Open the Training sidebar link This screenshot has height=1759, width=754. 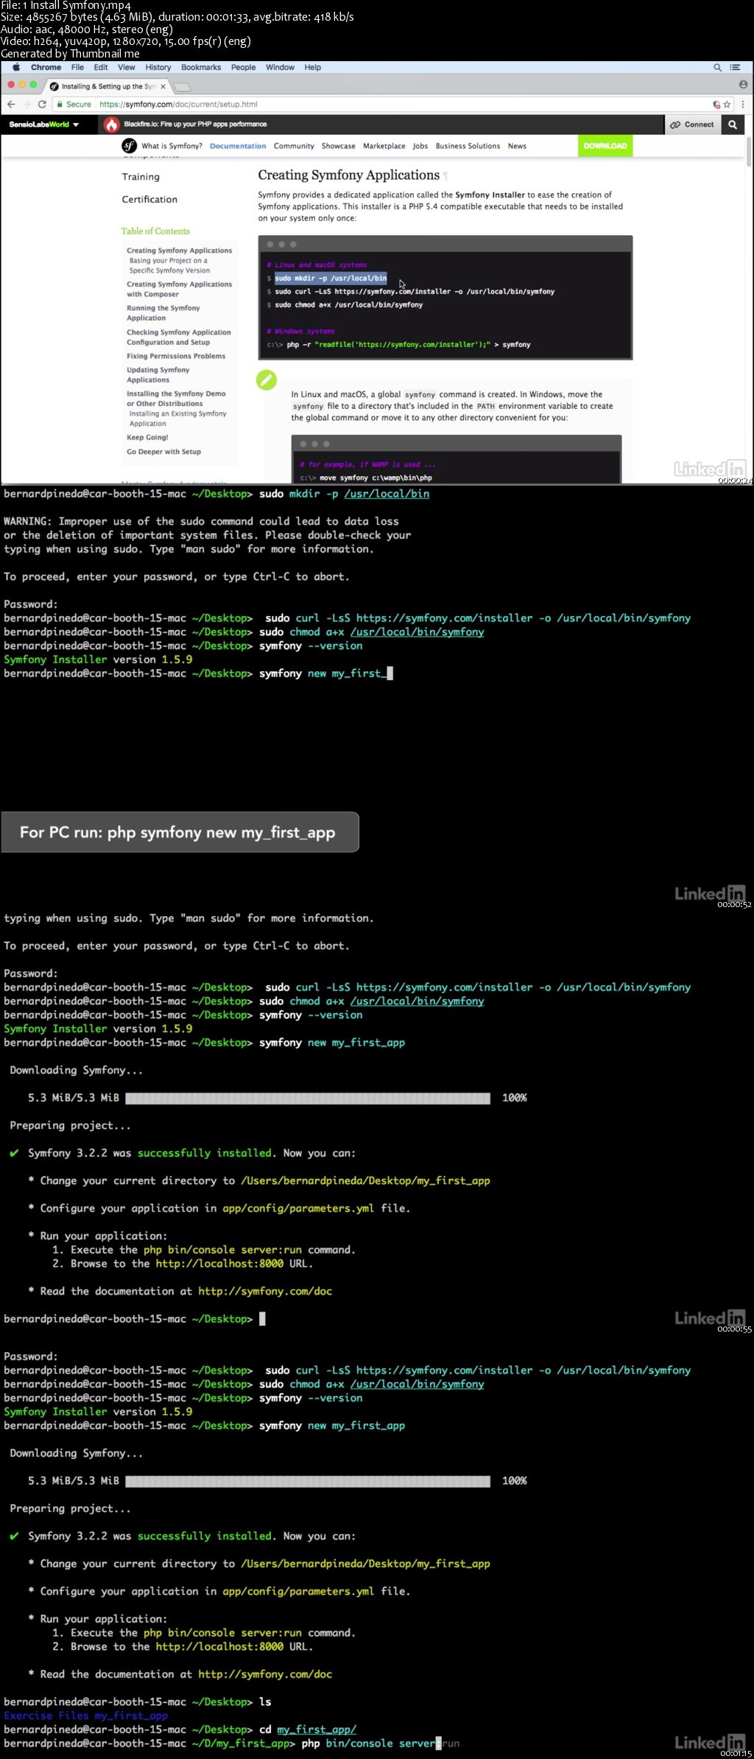tap(141, 177)
